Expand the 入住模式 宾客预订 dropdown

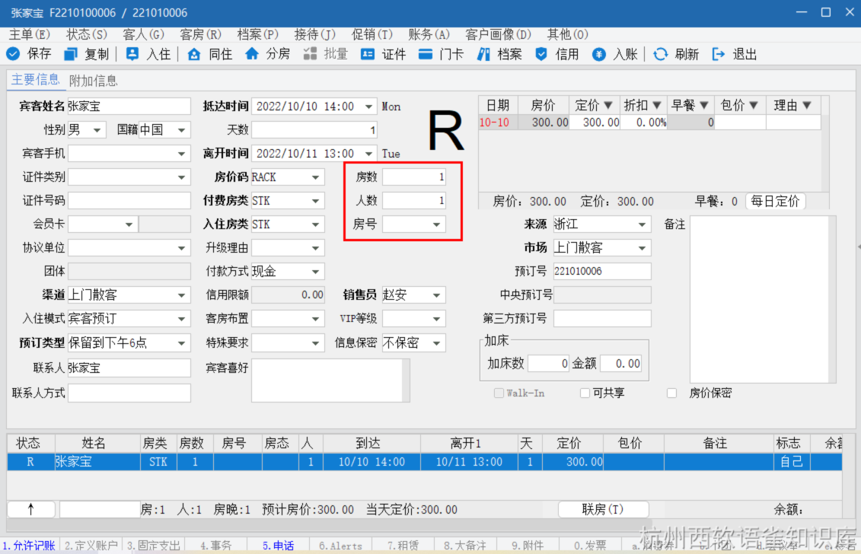(x=181, y=319)
